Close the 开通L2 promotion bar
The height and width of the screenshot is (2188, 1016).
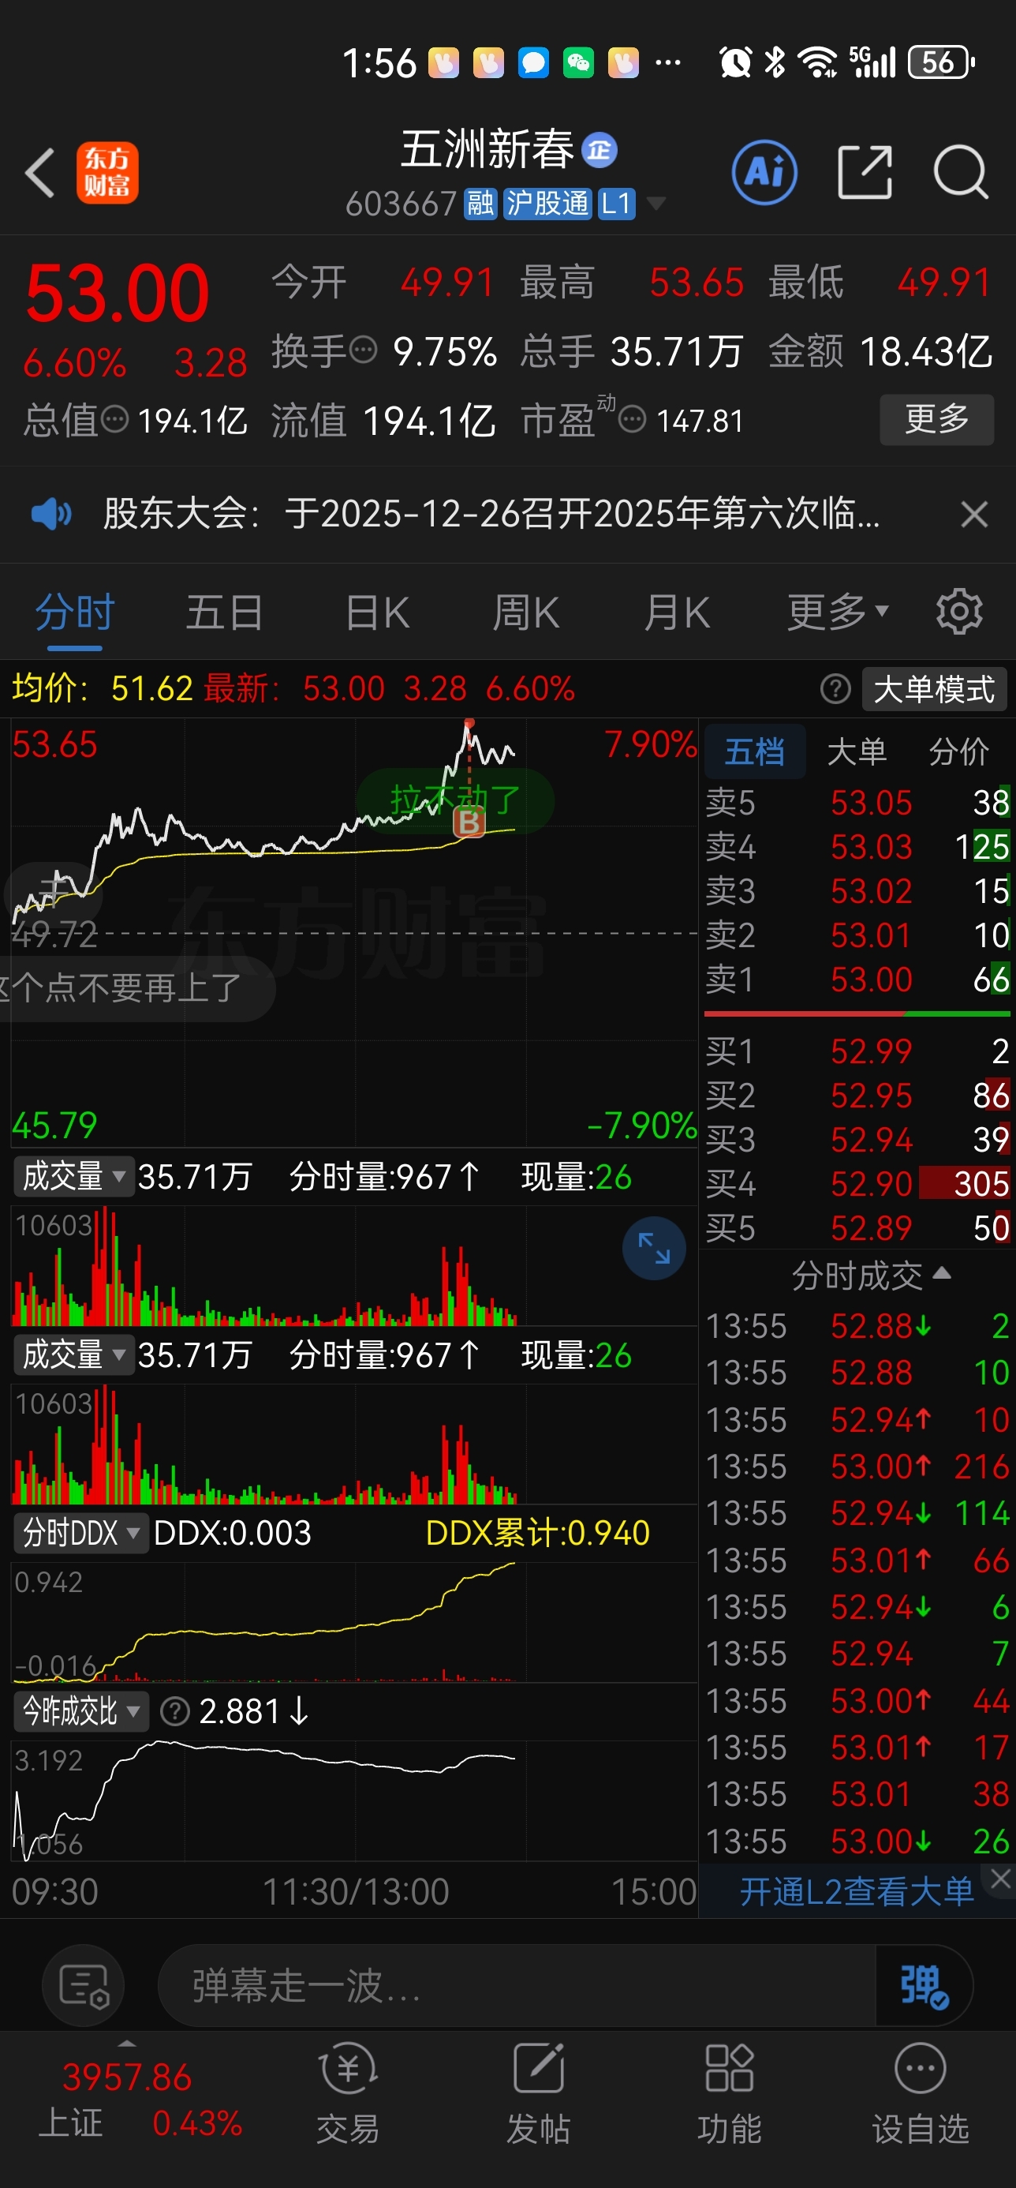pyautogui.click(x=1000, y=1878)
